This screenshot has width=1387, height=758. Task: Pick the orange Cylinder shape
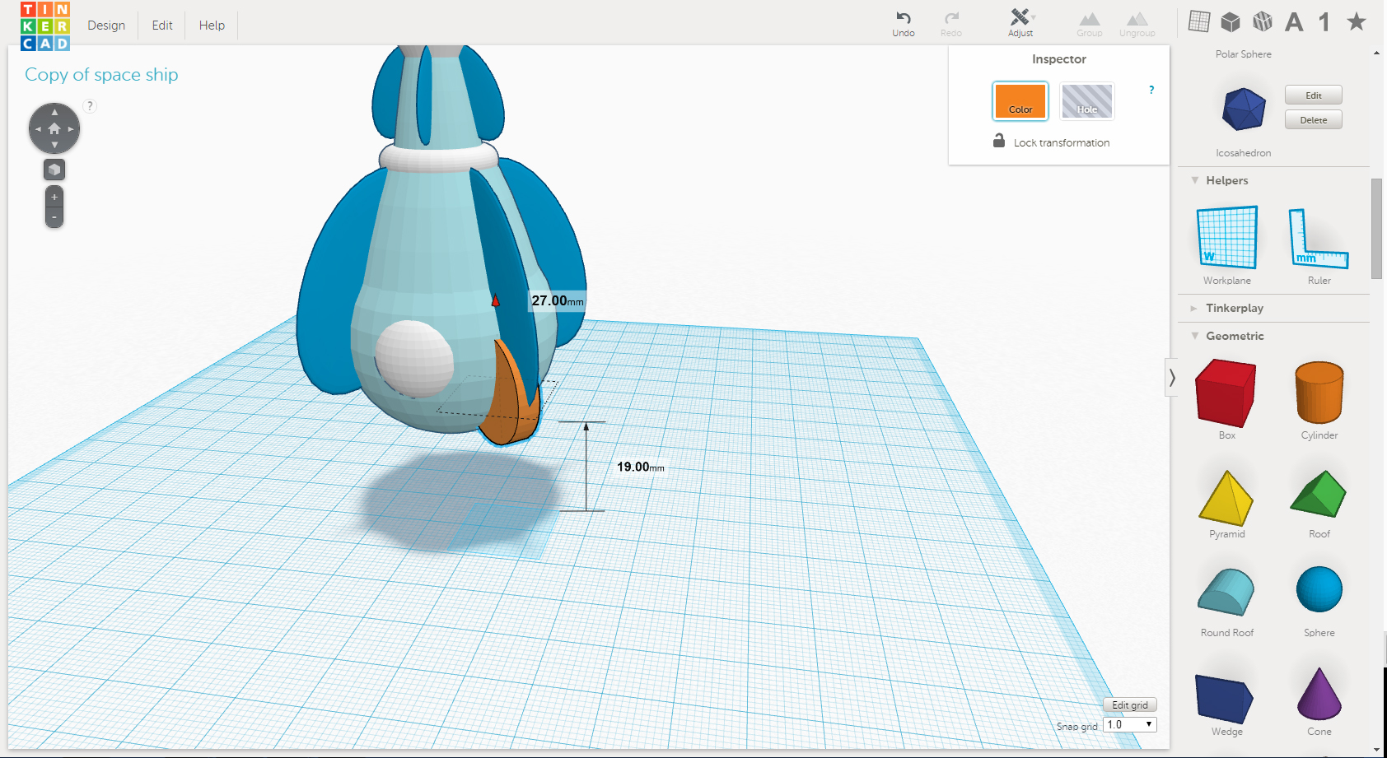coord(1319,392)
